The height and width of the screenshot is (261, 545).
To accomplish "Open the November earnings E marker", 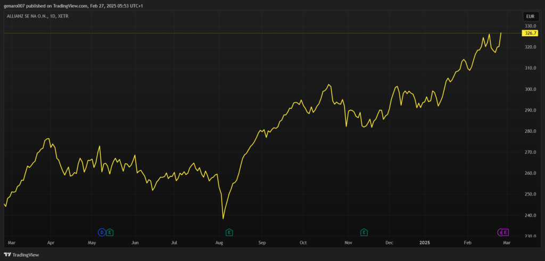I will pyautogui.click(x=364, y=232).
